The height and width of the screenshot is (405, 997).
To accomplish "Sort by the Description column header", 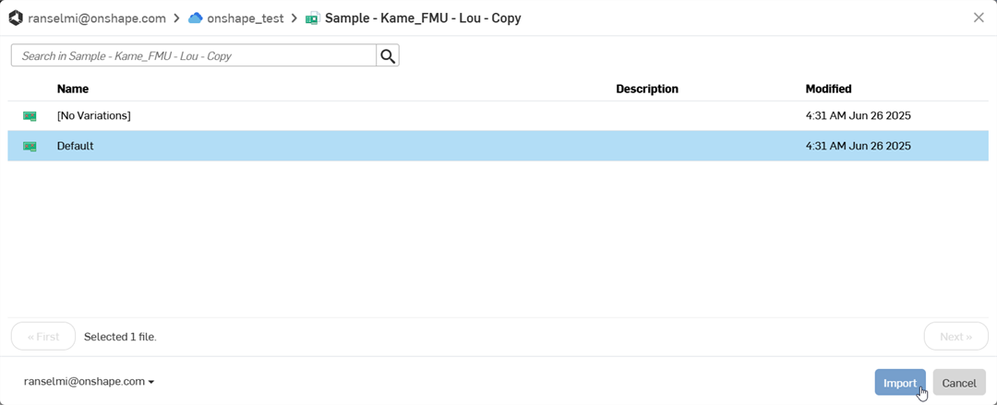I will coord(647,89).
